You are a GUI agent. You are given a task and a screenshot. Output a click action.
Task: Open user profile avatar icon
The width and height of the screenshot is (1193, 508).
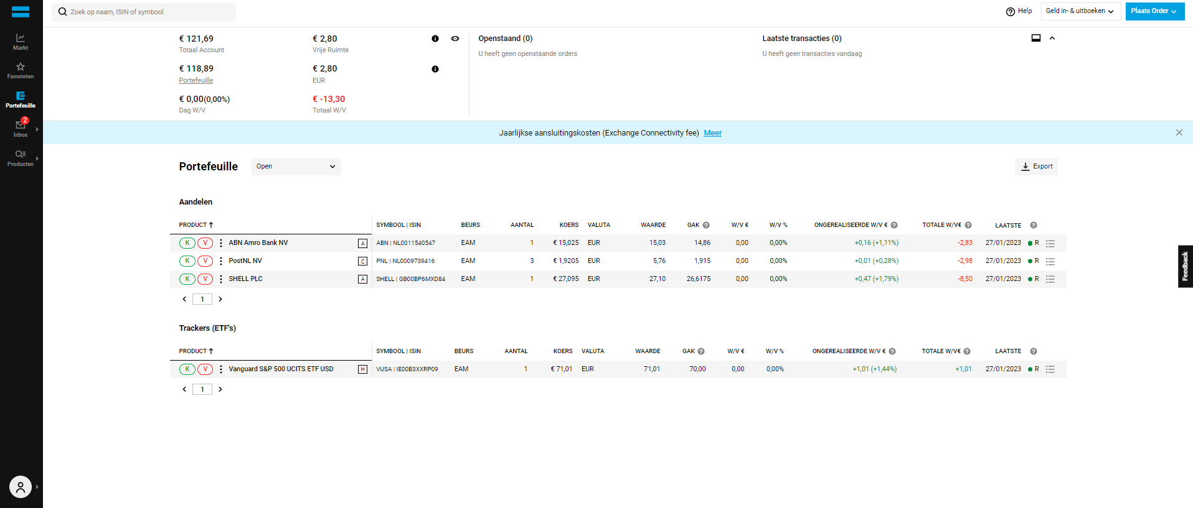[x=21, y=487]
